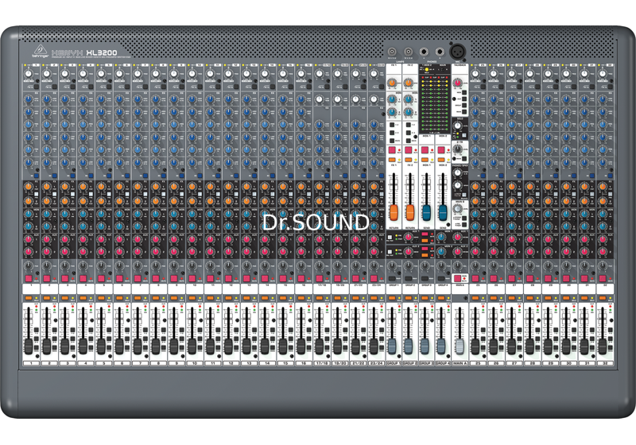Click the SOLO level knob in master section

(458, 126)
